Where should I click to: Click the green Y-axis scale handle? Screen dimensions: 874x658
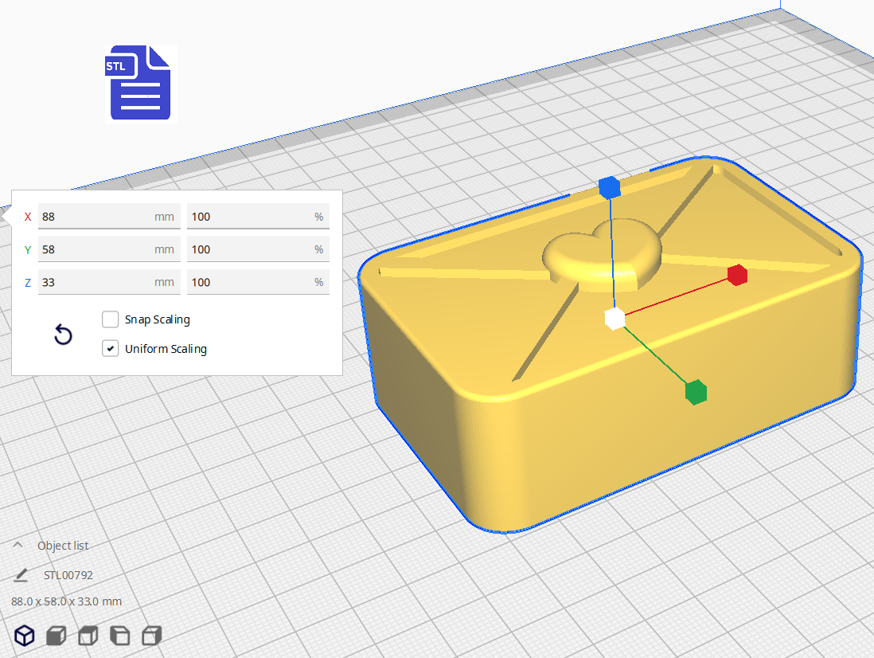[x=696, y=392]
